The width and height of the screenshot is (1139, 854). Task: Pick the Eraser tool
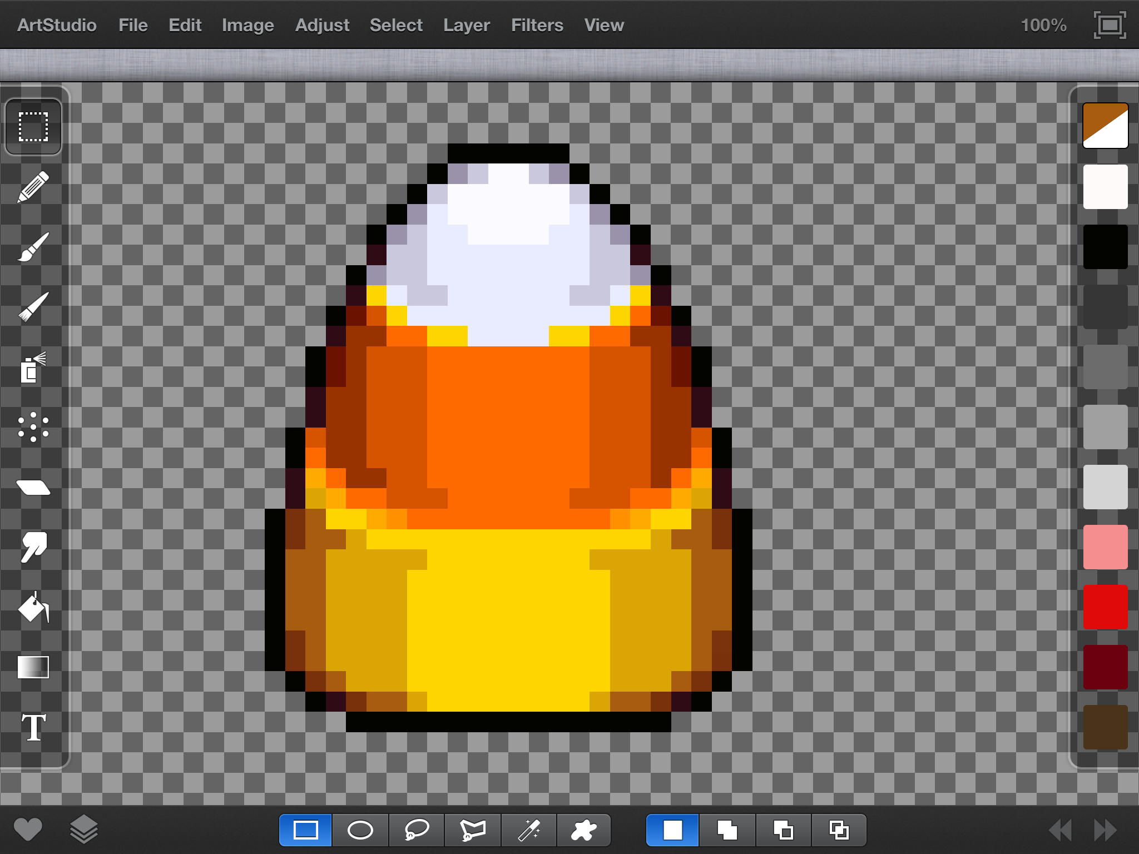pyautogui.click(x=33, y=488)
